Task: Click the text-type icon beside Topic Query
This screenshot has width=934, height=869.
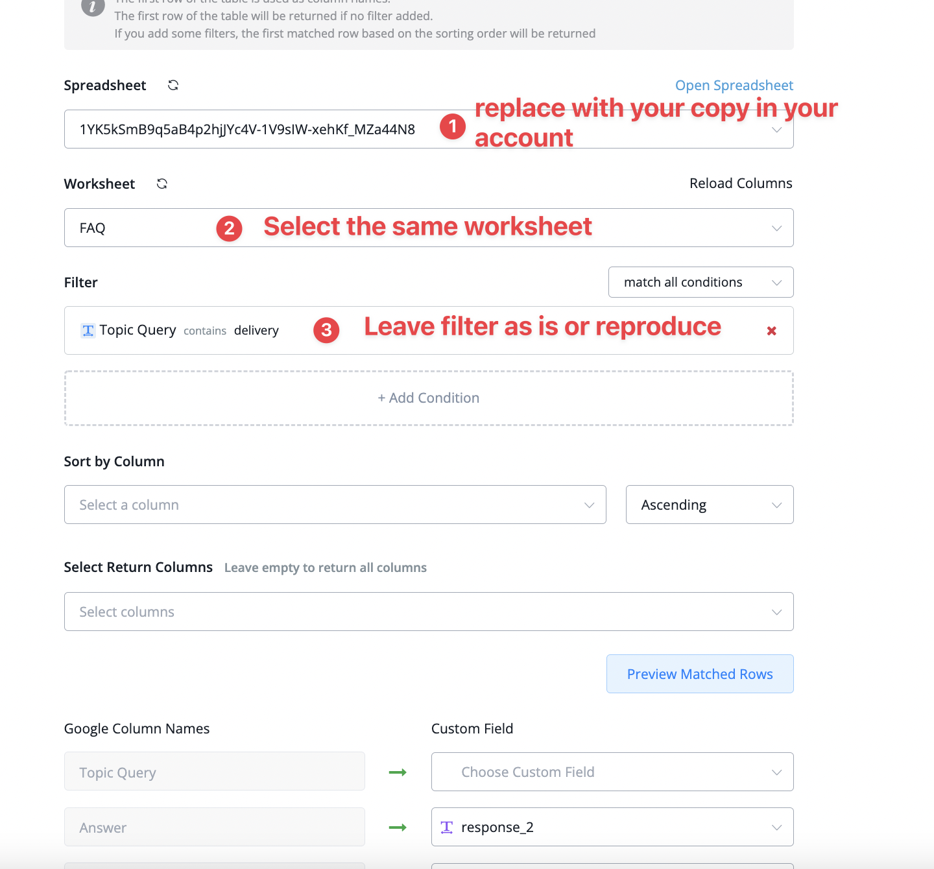Action: point(88,331)
